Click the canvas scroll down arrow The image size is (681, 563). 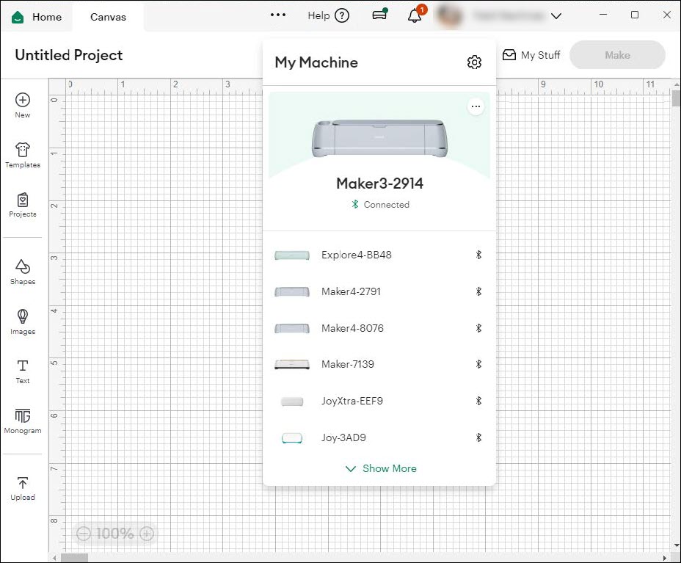point(676,545)
